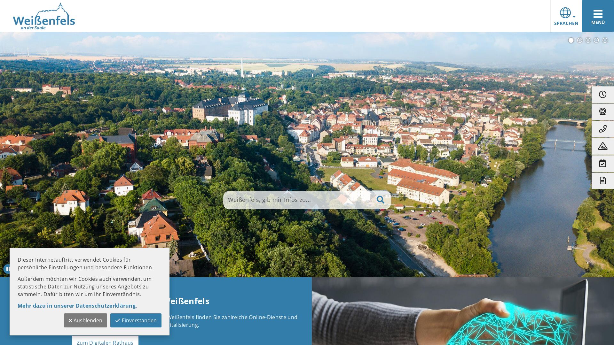Click the phone contact sidebar icon
614x345 pixels.
[x=602, y=129]
